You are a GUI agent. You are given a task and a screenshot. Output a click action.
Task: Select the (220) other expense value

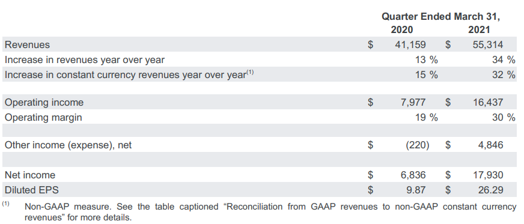click(x=418, y=145)
